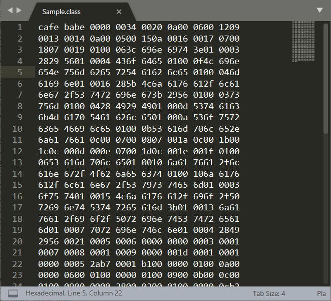Image resolution: width=331 pixels, height=301 pixels.
Task: Click hex word 2f6c on line 13
Action: pos(229,162)
